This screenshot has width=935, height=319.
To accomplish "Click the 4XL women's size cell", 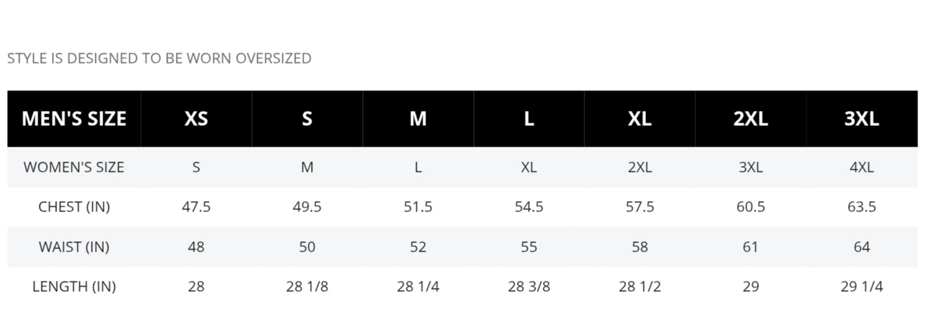I will (862, 167).
